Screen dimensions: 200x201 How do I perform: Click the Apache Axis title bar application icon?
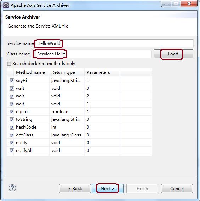point(6,5)
